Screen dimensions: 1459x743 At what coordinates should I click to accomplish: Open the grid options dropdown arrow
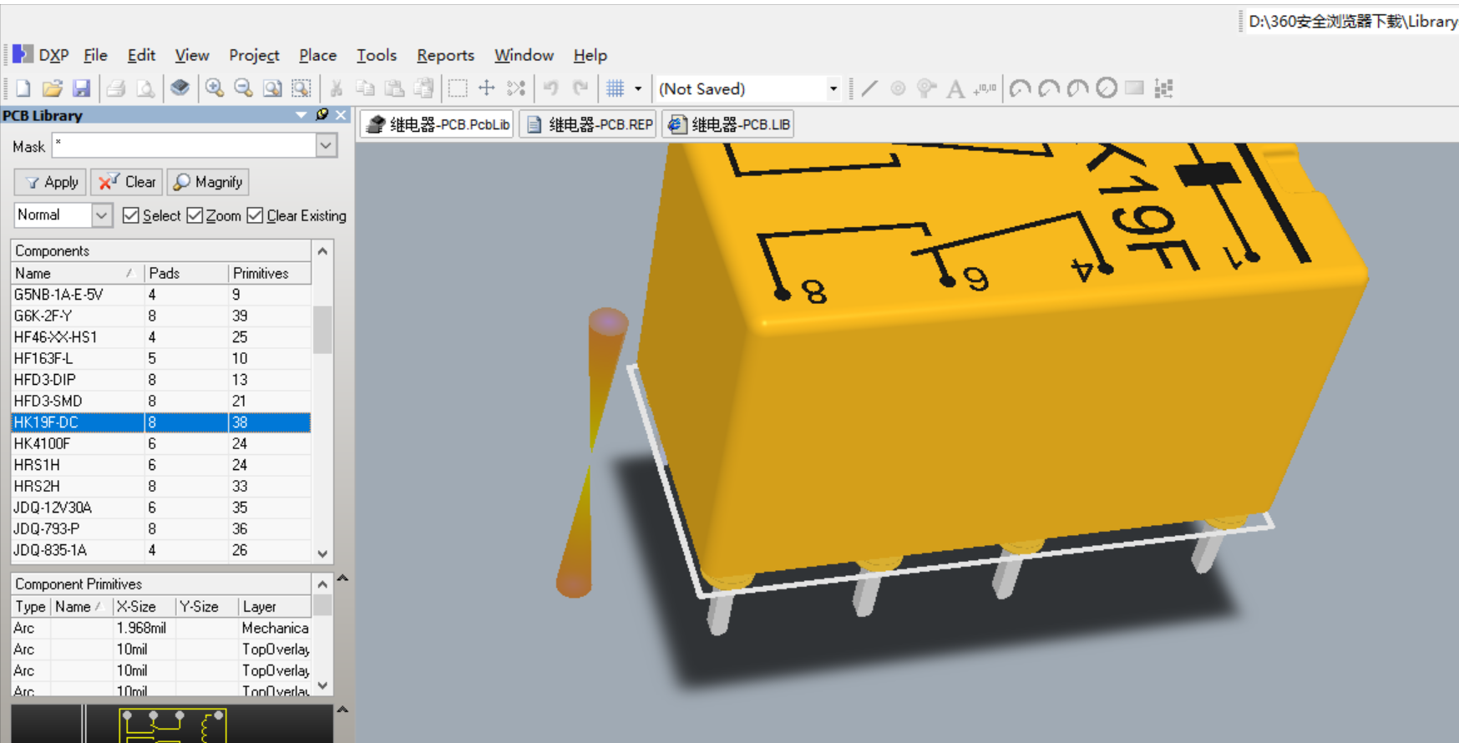pyautogui.click(x=638, y=88)
